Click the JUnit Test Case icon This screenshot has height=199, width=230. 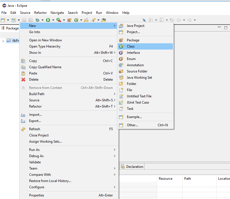click(x=121, y=102)
